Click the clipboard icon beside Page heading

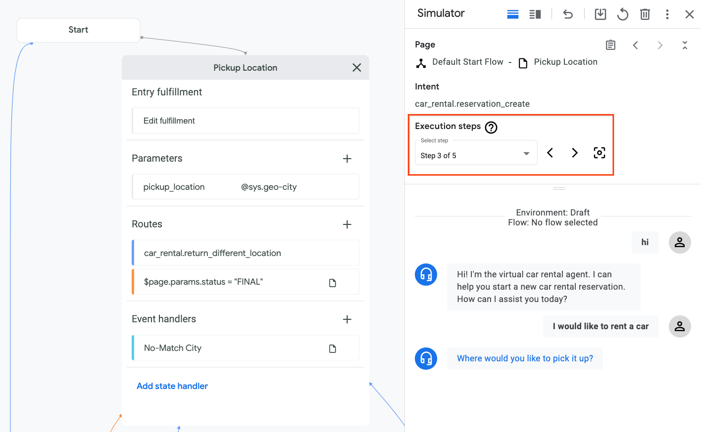610,45
